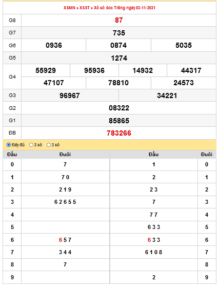The image size is (218, 286).
Task: Open the XSMN link in the title
Action: (69, 8)
